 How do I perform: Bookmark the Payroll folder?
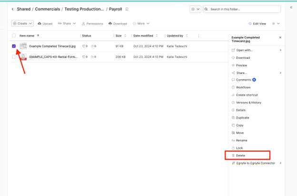pyautogui.click(x=127, y=9)
